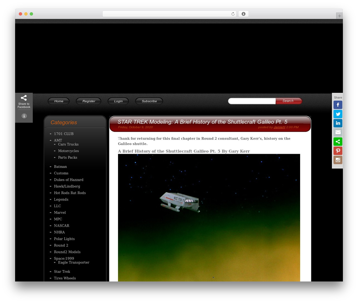Open the Star Trek category
358x303 pixels.
[x=62, y=272]
